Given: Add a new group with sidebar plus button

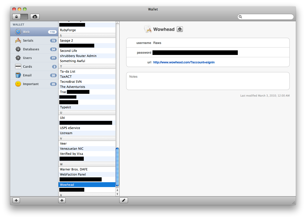Looking at the screenshot, I should pos(16,200).
